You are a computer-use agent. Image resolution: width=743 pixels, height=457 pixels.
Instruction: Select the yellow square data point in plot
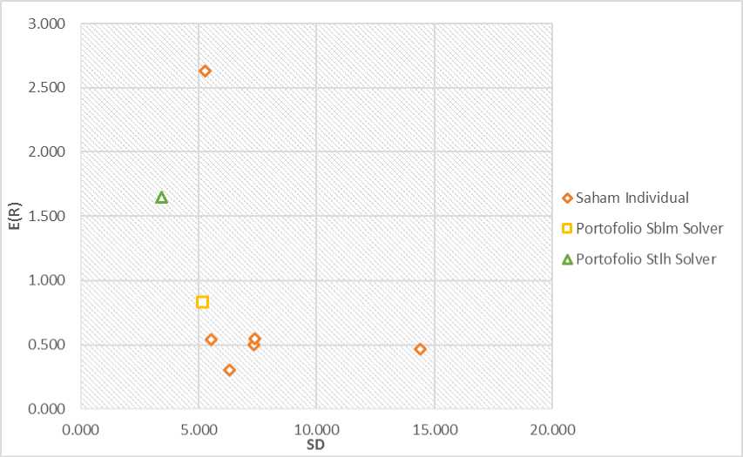202,302
